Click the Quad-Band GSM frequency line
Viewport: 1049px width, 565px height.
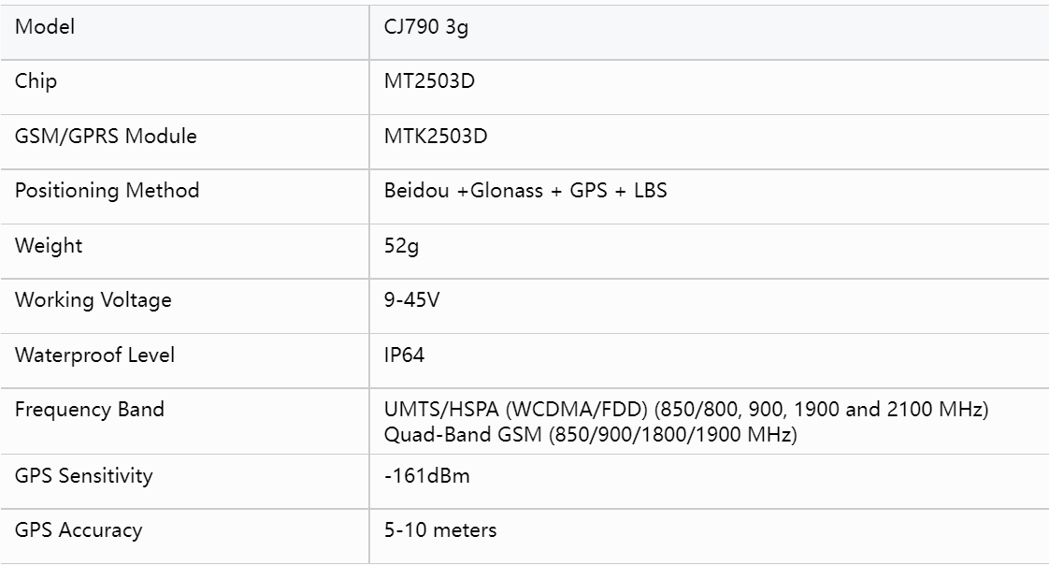point(590,435)
